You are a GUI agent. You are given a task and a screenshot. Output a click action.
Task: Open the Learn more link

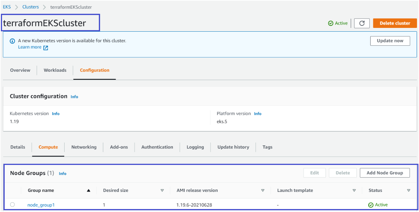pos(30,47)
